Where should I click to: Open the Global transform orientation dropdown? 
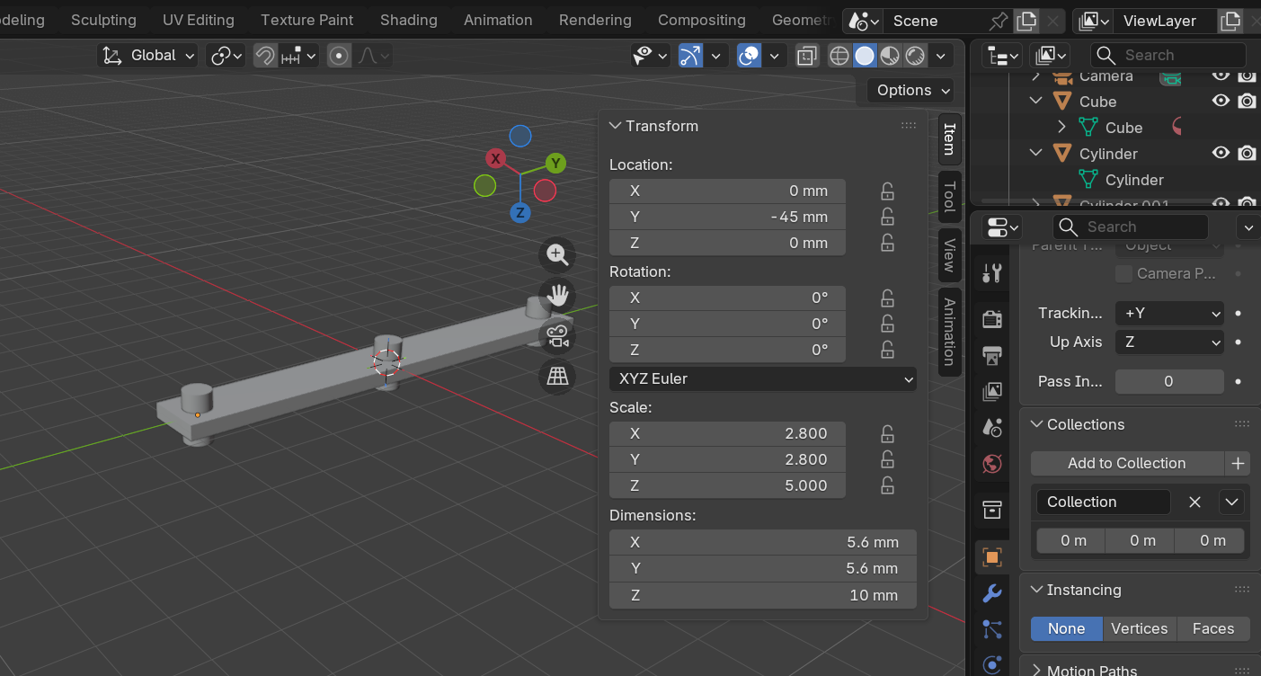coord(148,56)
